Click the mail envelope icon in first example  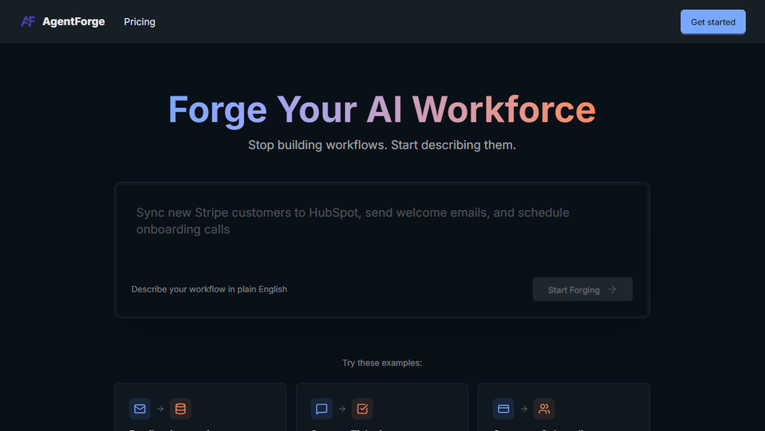(140, 409)
